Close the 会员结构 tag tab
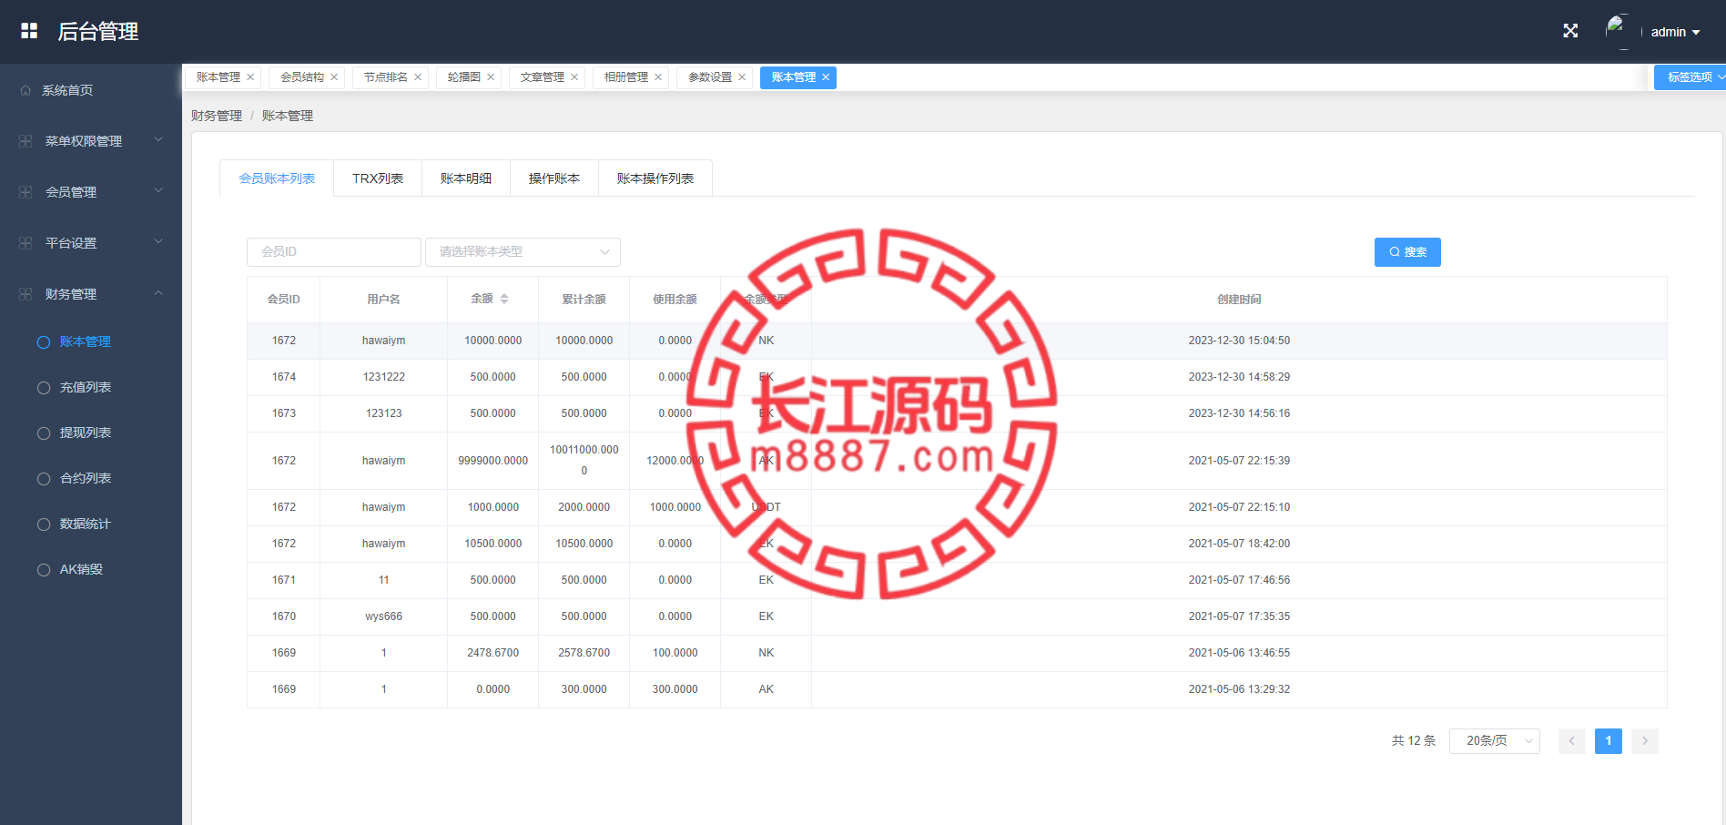 (334, 77)
